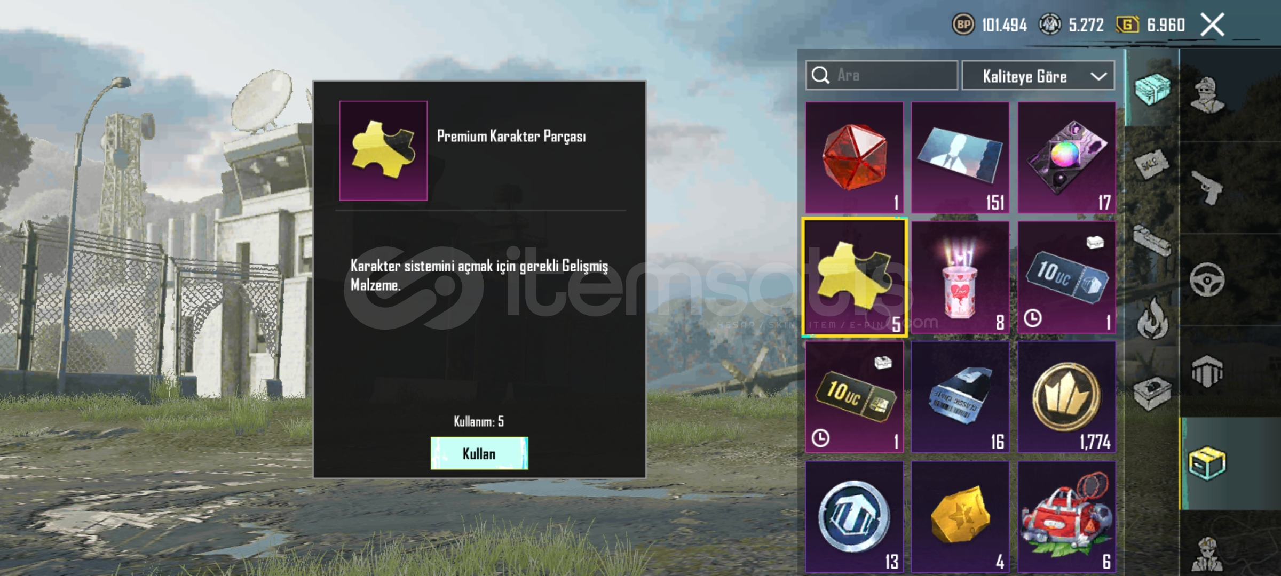
Task: Select the gold crown coin item
Action: (x=1066, y=397)
